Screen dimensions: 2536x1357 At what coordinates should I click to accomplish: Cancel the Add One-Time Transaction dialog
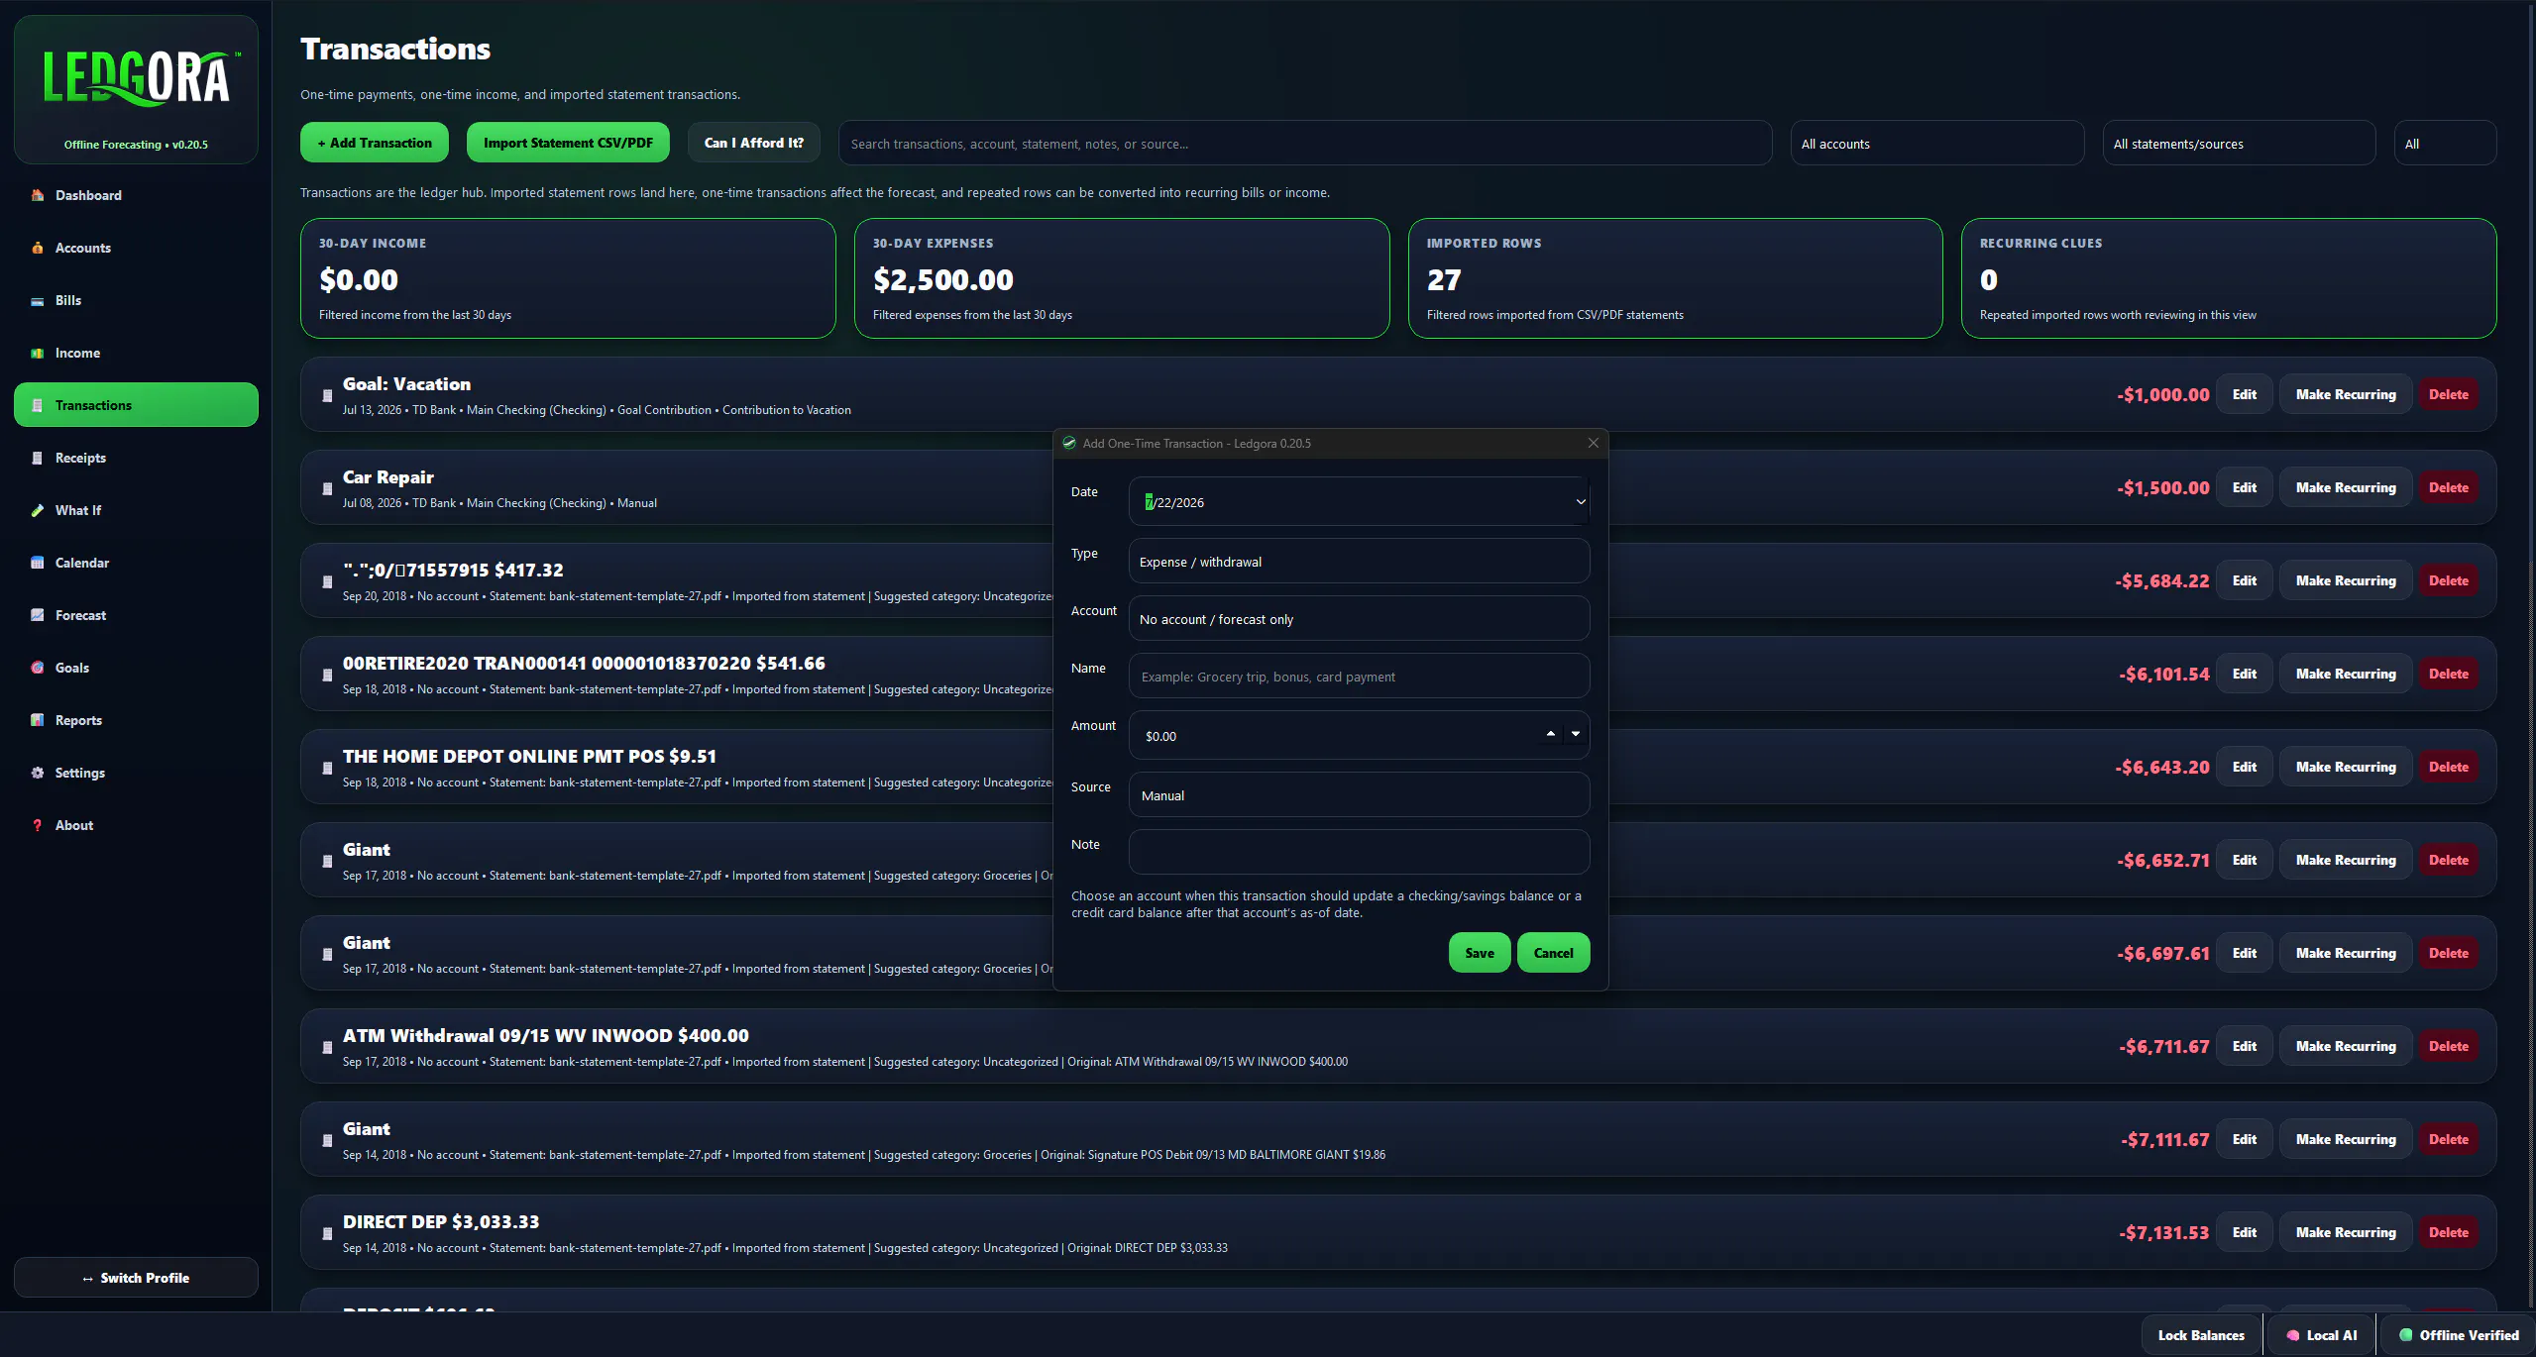[x=1553, y=953]
